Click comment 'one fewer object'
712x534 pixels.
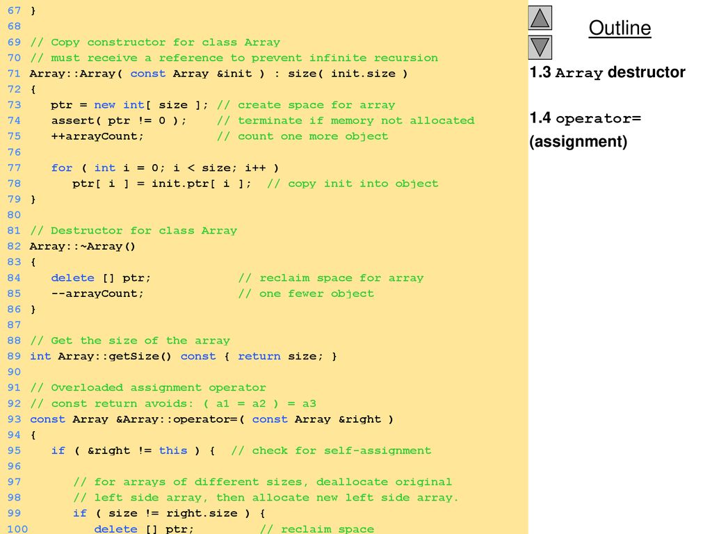coord(306,294)
